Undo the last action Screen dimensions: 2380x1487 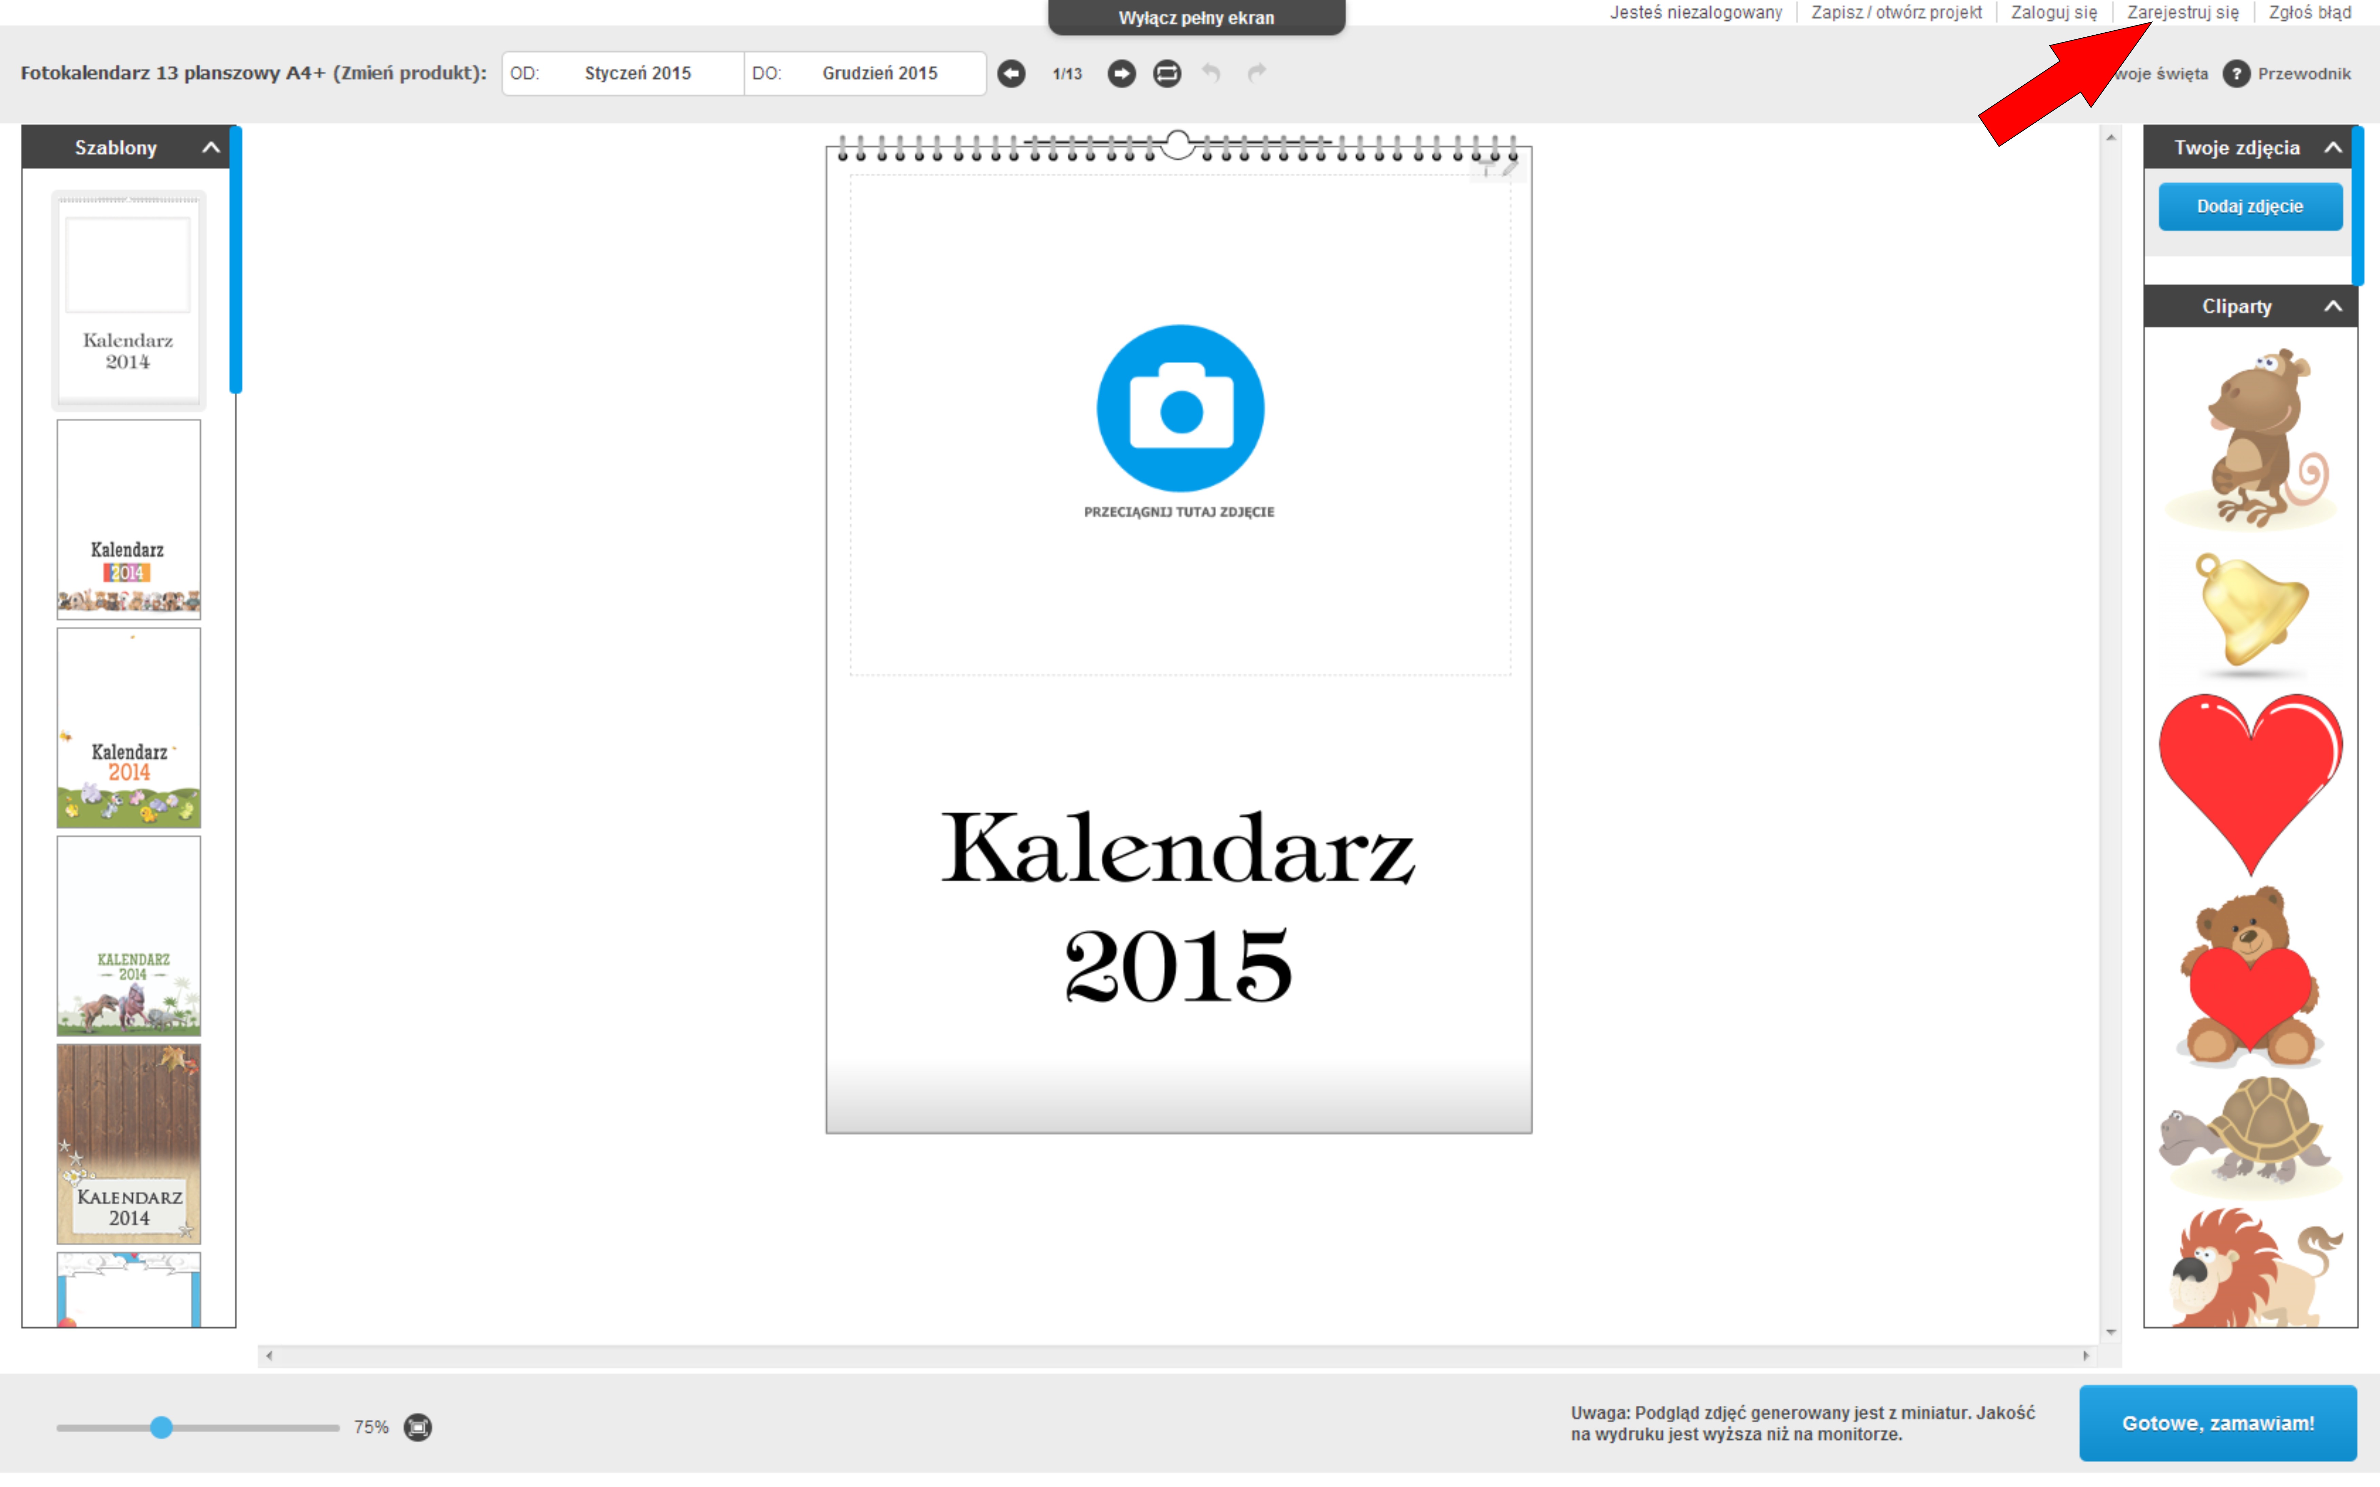(1212, 73)
